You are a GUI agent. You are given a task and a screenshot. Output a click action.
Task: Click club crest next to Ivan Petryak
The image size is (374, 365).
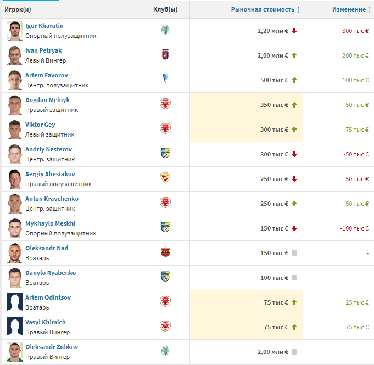[165, 55]
